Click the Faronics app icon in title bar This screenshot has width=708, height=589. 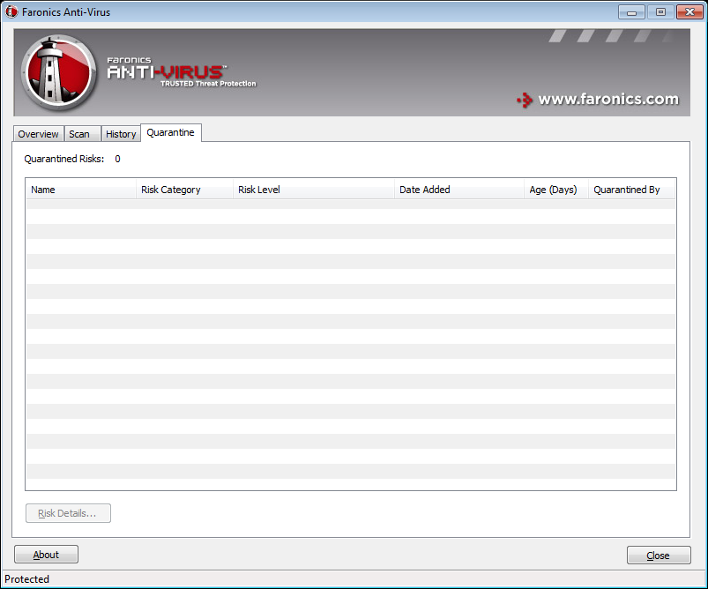[x=11, y=12]
